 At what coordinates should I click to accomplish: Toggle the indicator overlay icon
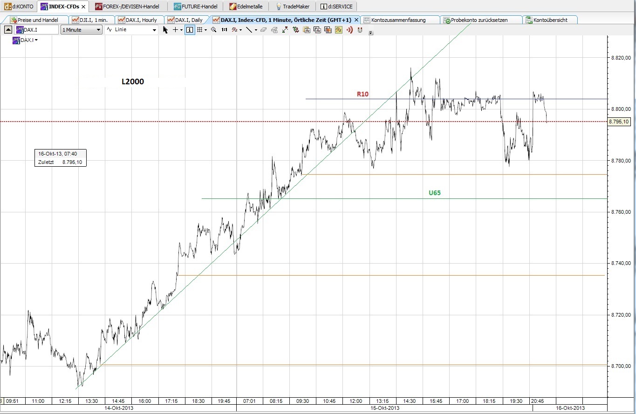235,29
